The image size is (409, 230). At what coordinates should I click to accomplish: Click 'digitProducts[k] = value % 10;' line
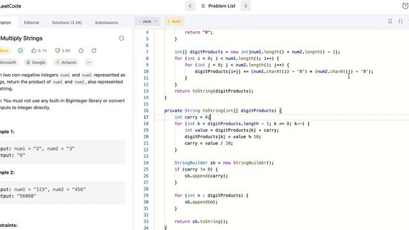[223, 137]
